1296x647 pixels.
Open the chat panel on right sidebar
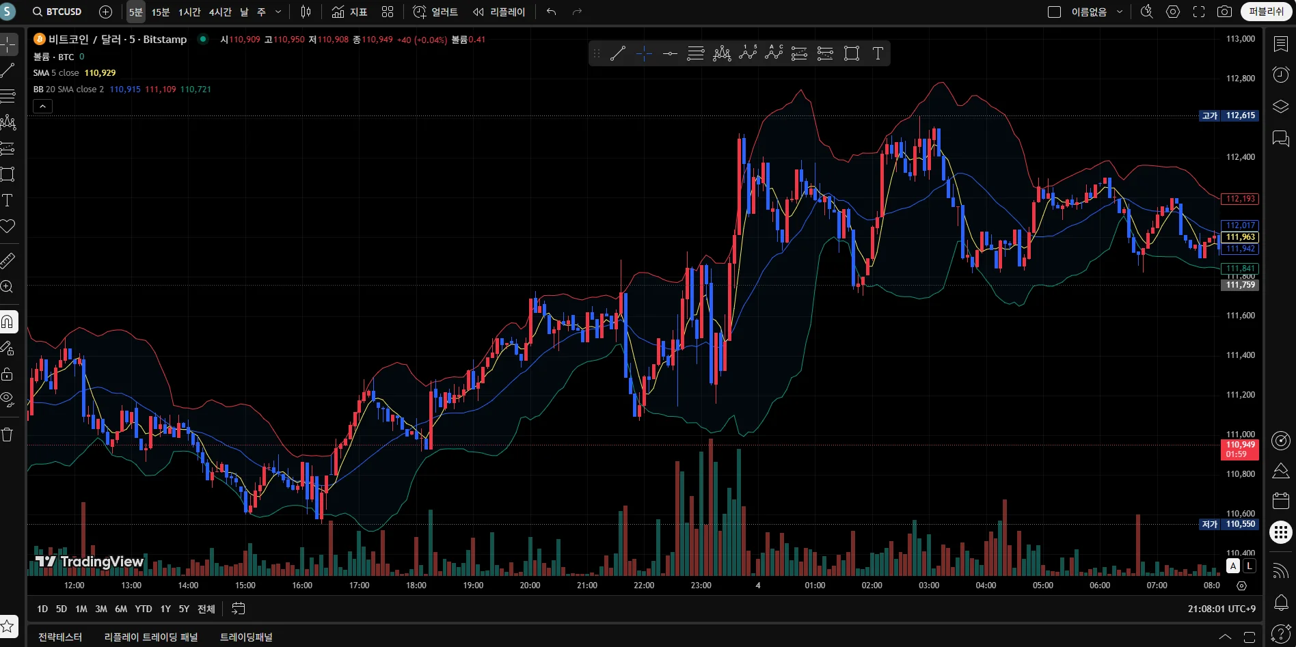[1281, 139]
